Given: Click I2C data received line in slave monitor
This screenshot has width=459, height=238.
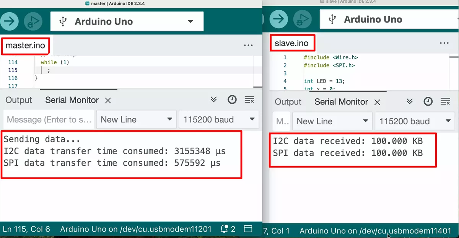Looking at the screenshot, I should click(x=348, y=141).
